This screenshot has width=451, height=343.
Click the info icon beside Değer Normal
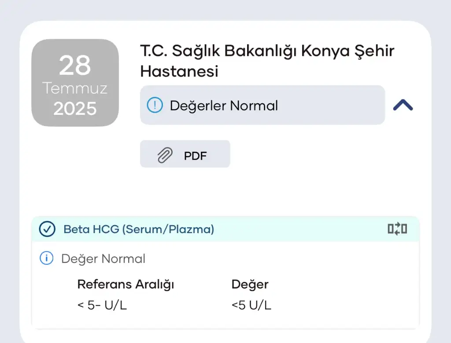47,258
